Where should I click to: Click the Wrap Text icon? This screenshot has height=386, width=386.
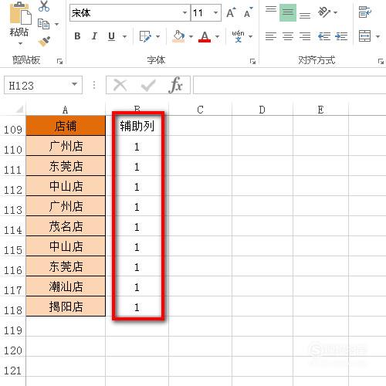coord(365,12)
